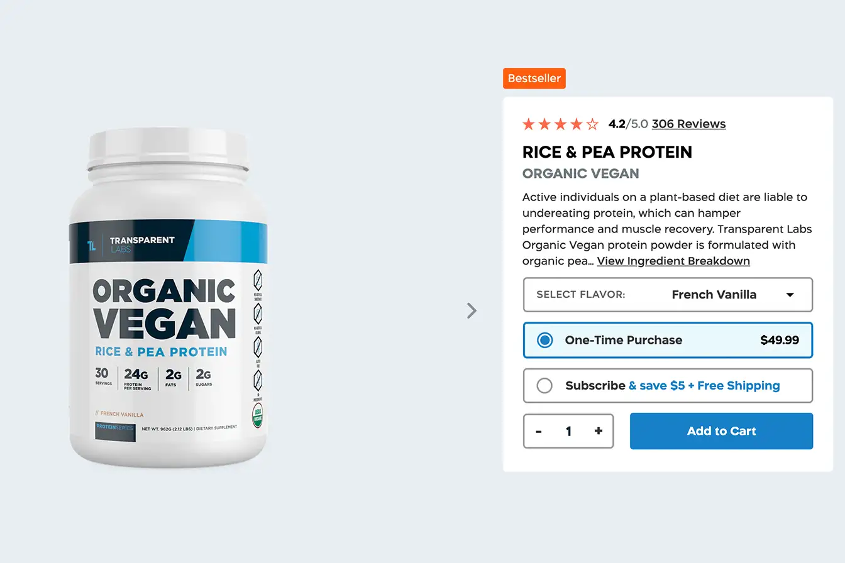Click Add to Cart button

[721, 431]
